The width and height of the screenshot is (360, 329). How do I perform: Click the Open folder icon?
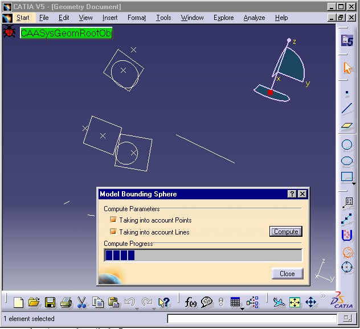(x=34, y=302)
